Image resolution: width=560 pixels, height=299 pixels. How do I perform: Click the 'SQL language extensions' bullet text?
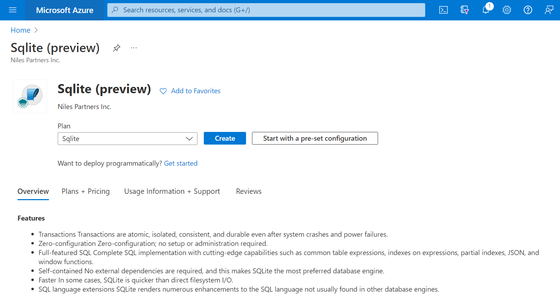click(239, 289)
